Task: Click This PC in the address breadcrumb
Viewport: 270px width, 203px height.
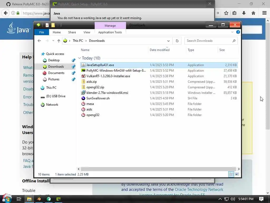Action: [x=78, y=41]
